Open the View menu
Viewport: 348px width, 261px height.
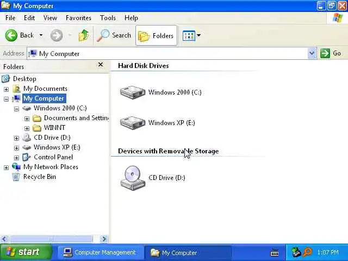coord(50,18)
